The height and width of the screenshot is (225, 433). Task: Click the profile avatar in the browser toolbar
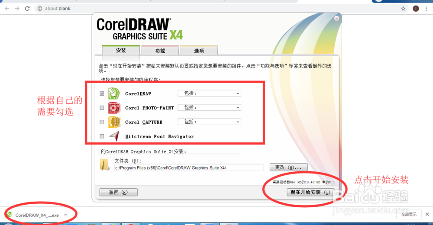click(416, 9)
